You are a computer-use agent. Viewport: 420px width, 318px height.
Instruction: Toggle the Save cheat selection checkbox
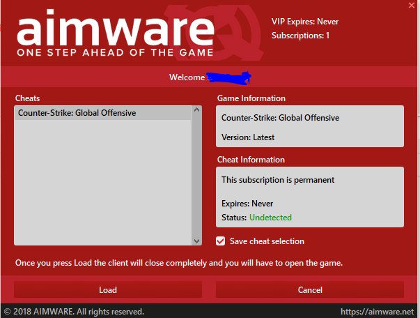click(x=220, y=241)
